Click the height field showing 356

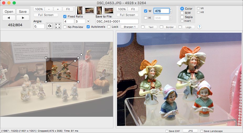[x=161, y=18]
